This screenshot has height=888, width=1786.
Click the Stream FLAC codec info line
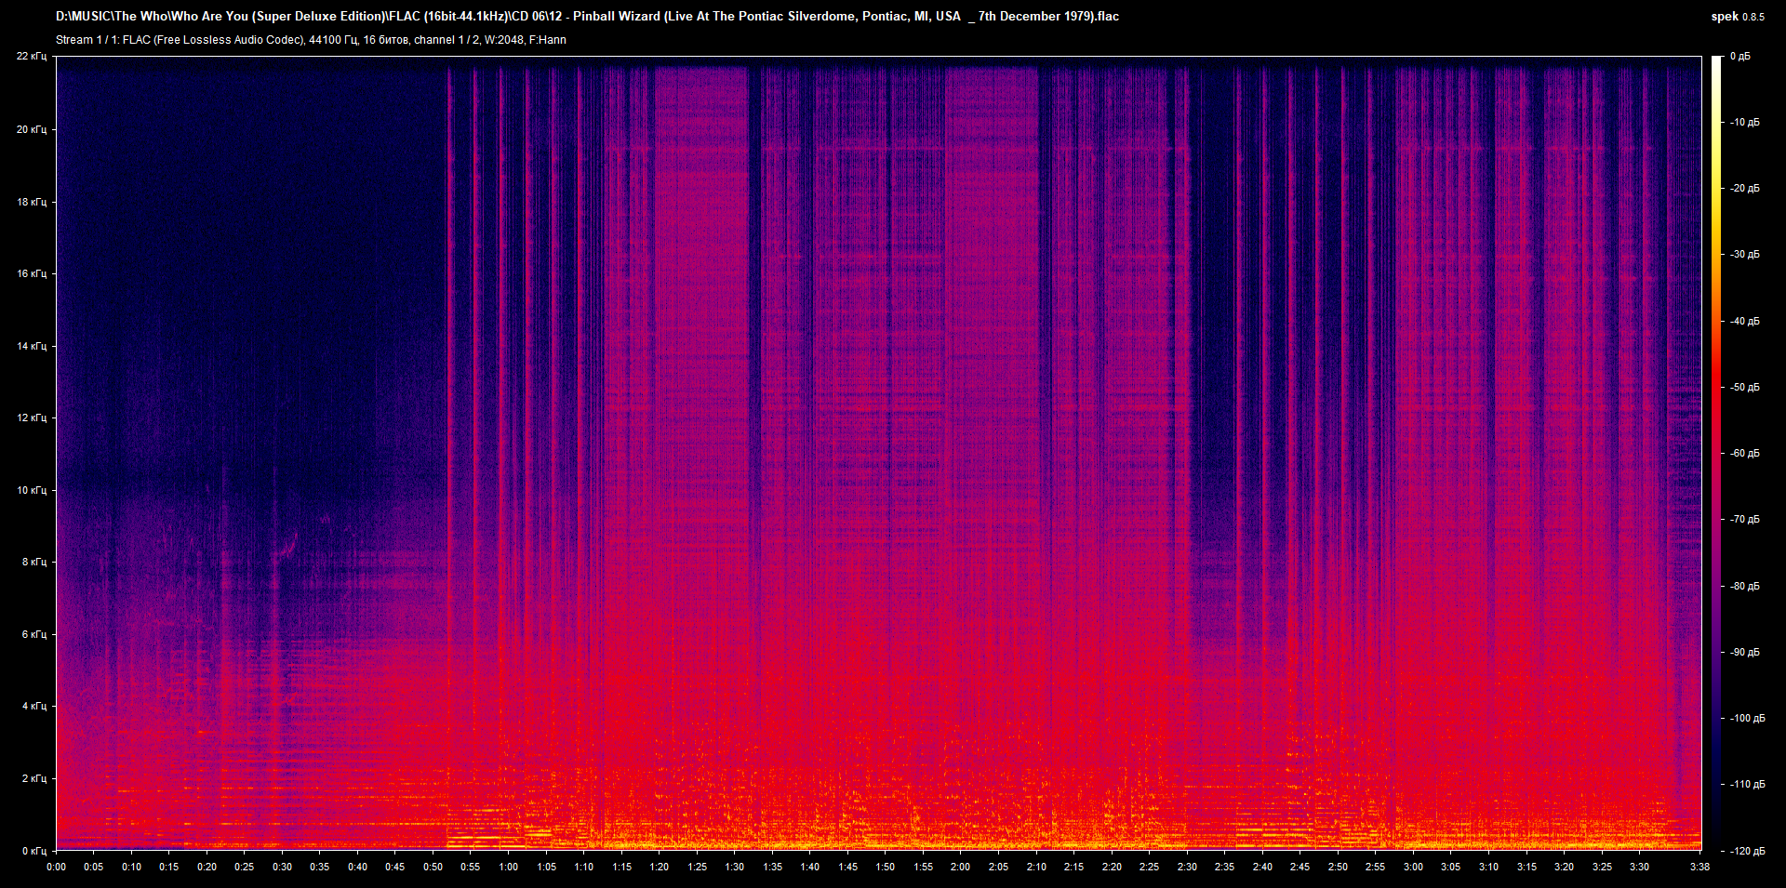pyautogui.click(x=311, y=40)
